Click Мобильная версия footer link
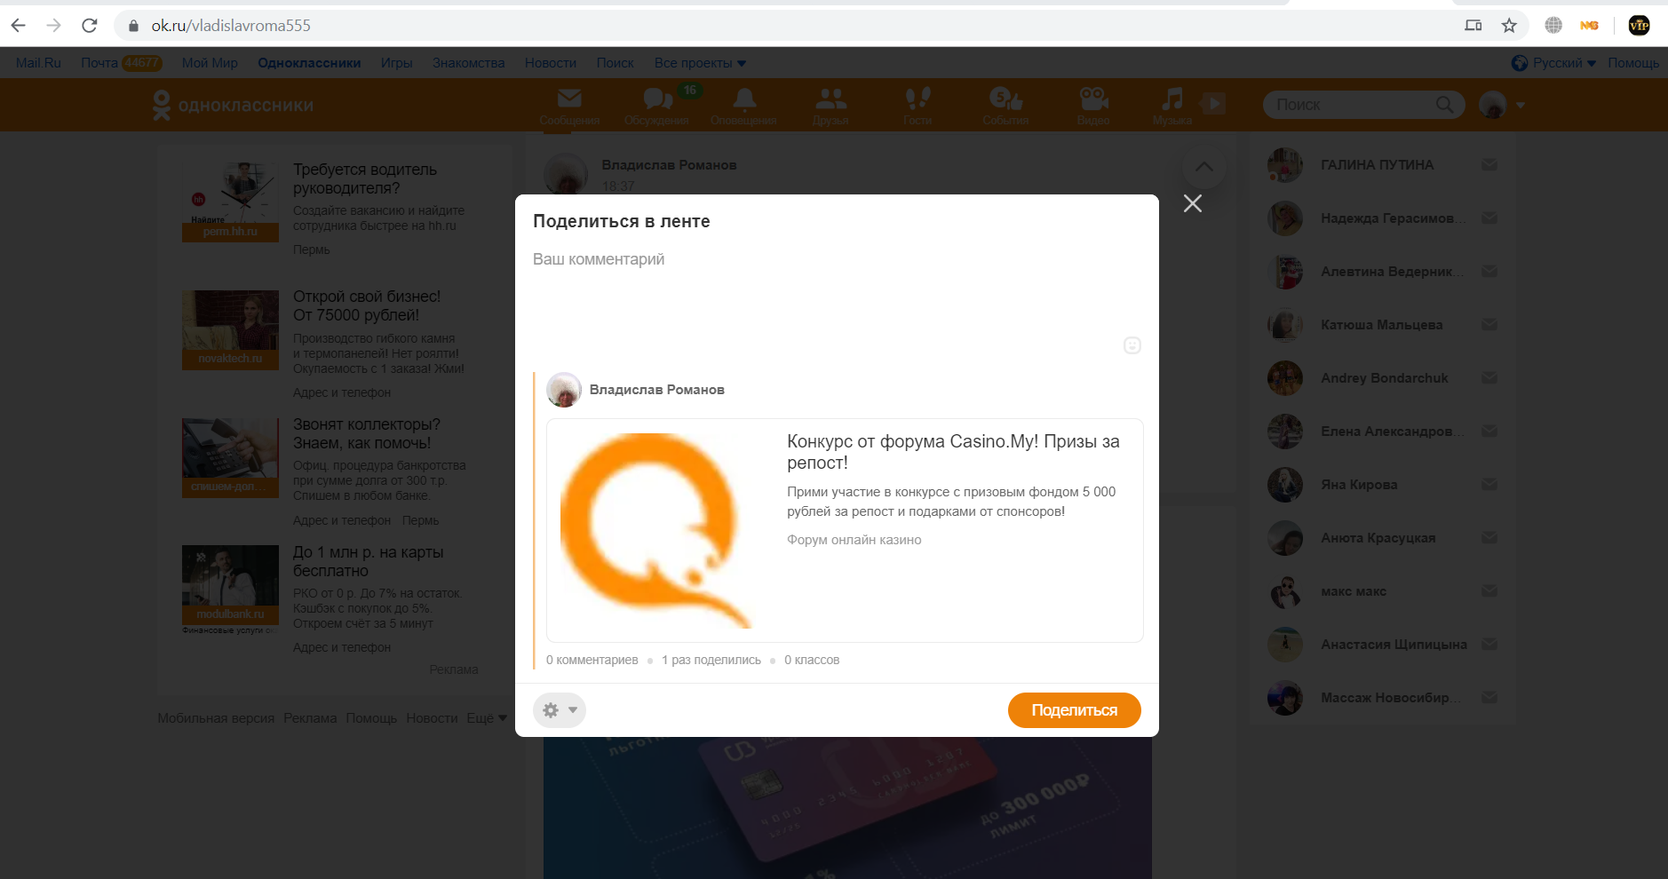The width and height of the screenshot is (1668, 879). 216,718
